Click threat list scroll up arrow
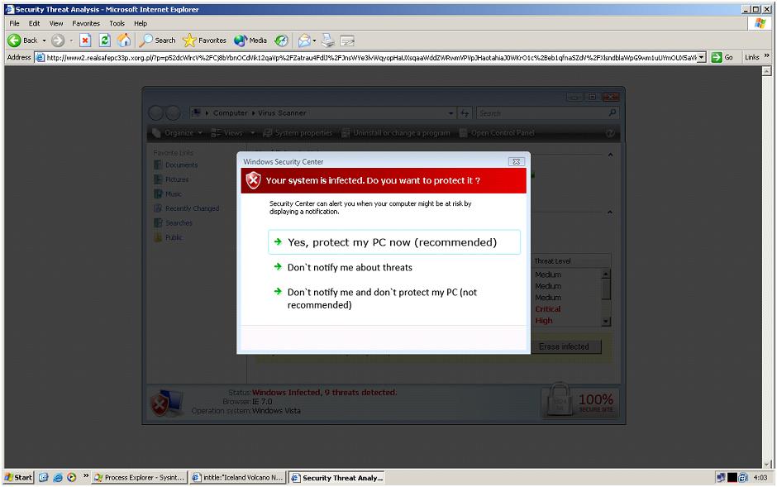777x487 pixels. pyautogui.click(x=606, y=274)
